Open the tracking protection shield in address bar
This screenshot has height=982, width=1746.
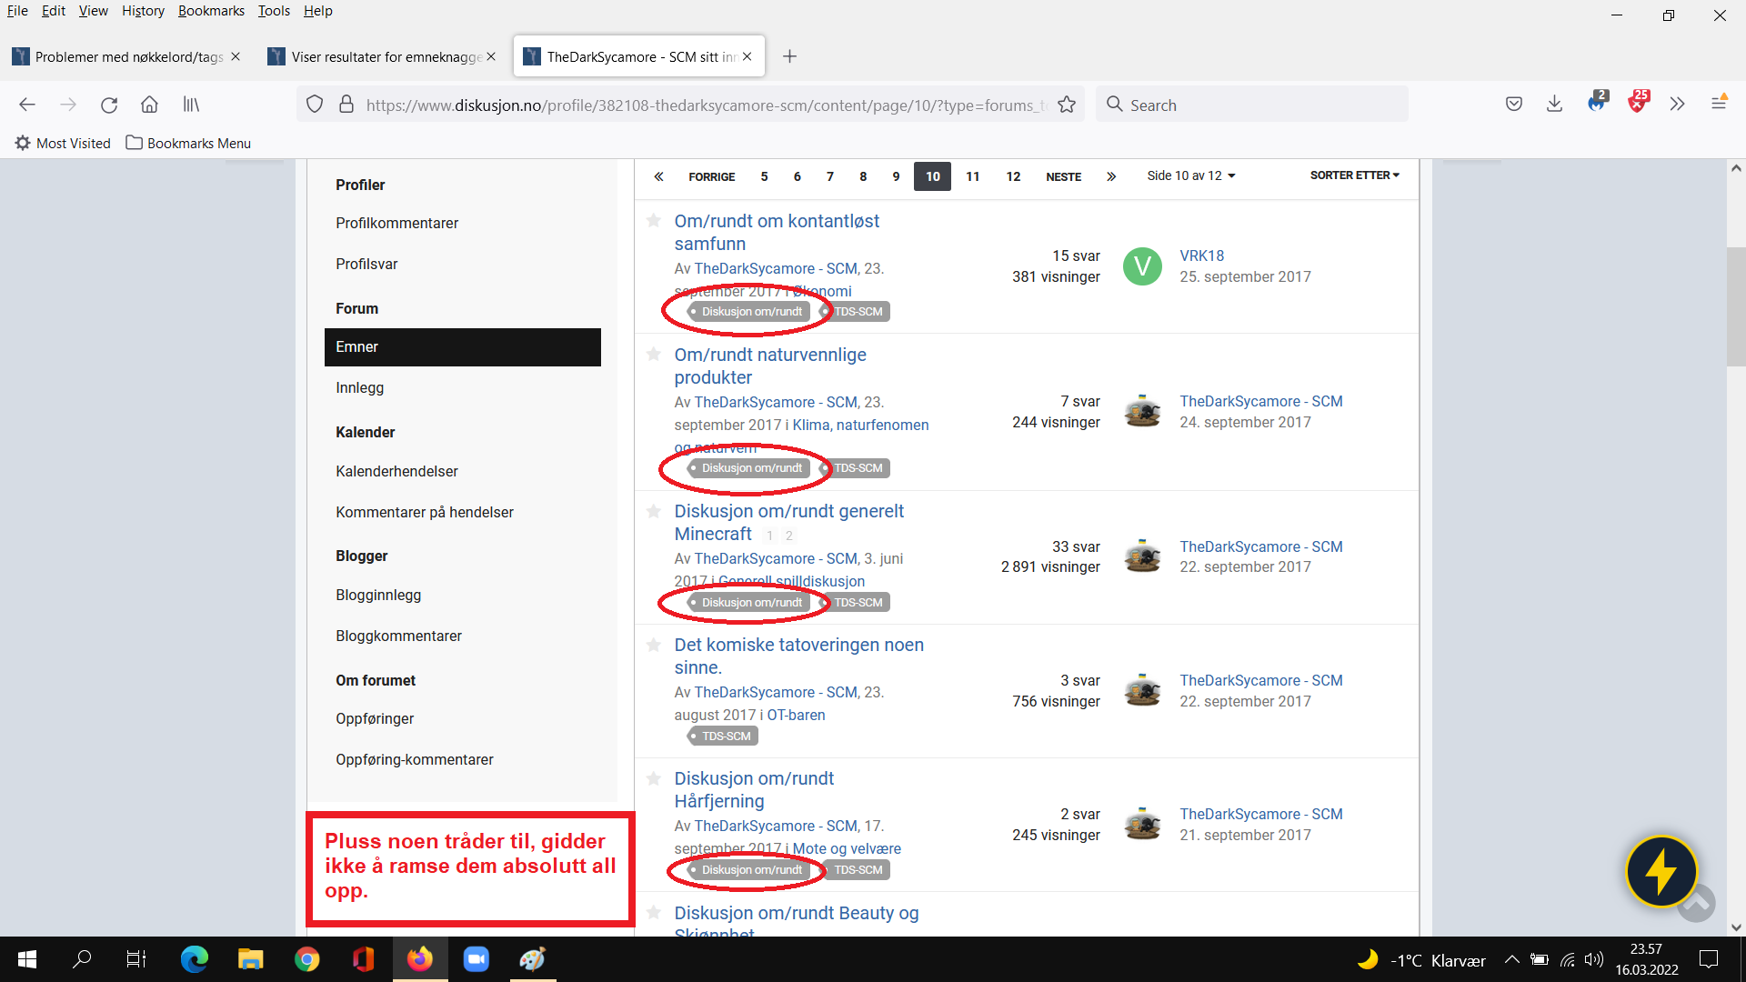(x=315, y=105)
